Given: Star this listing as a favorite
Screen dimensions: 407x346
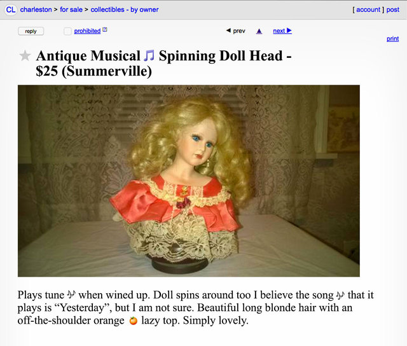Looking at the screenshot, I should pos(25,56).
